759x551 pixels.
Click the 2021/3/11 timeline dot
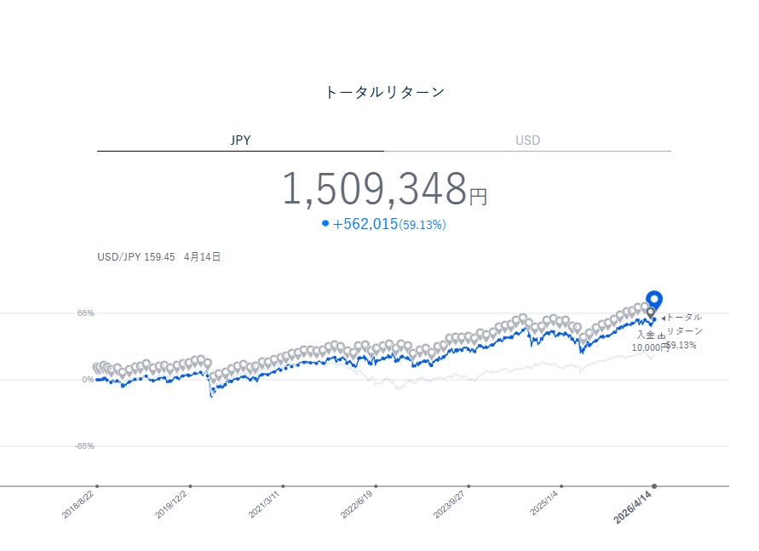(283, 486)
